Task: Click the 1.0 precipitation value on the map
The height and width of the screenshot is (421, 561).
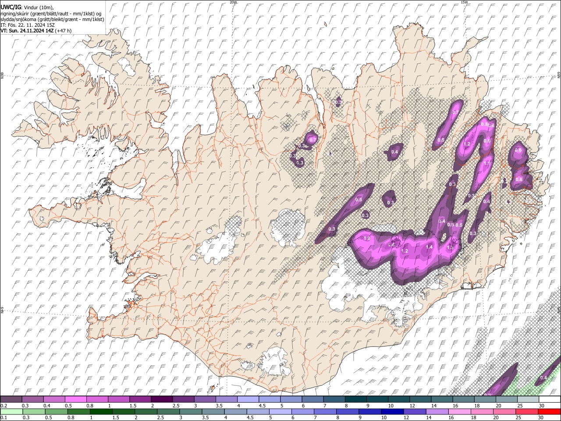Action: 367,238
